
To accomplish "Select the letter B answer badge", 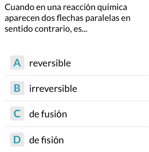I will click(x=17, y=88).
